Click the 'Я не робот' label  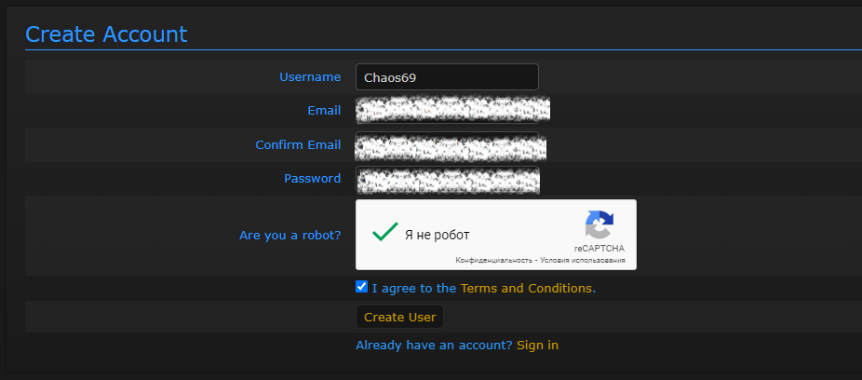click(437, 235)
